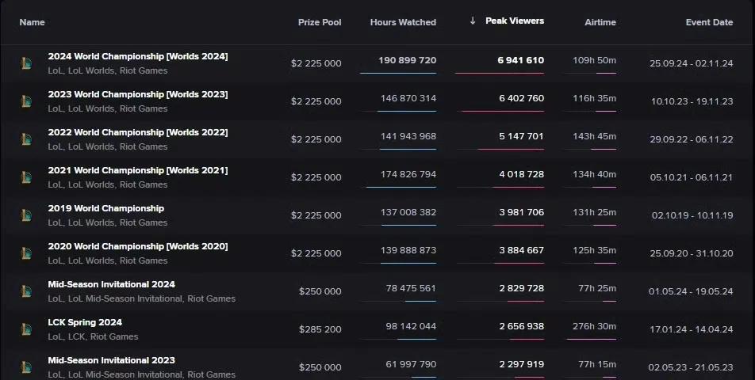Click the LoL icon beside Worlds 2024
Screen dimensions: 755x380
click(x=26, y=63)
